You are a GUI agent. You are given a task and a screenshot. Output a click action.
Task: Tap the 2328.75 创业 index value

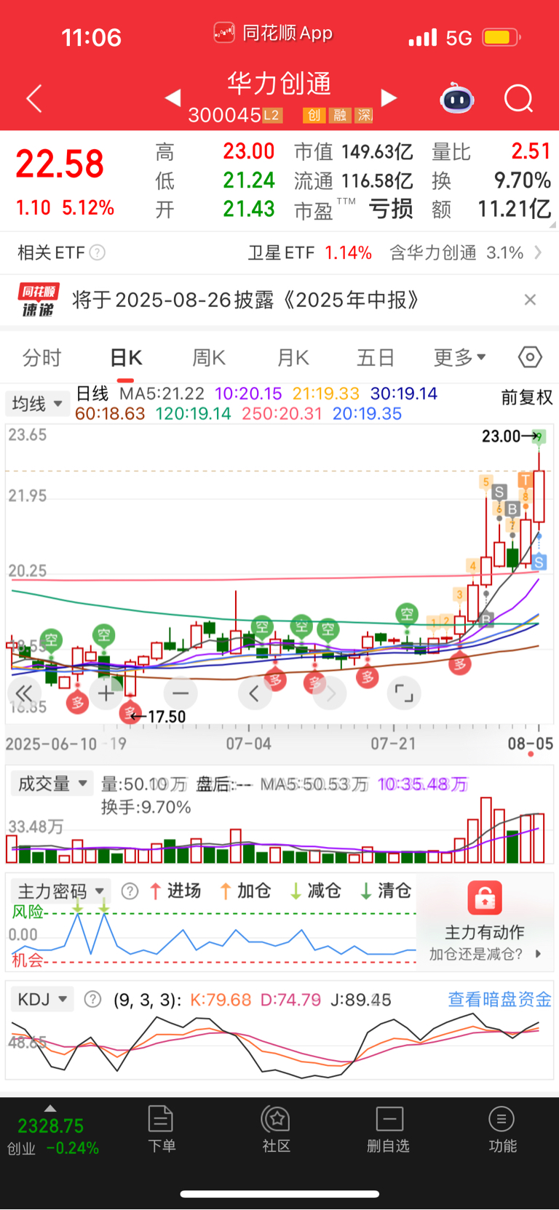[51, 1126]
